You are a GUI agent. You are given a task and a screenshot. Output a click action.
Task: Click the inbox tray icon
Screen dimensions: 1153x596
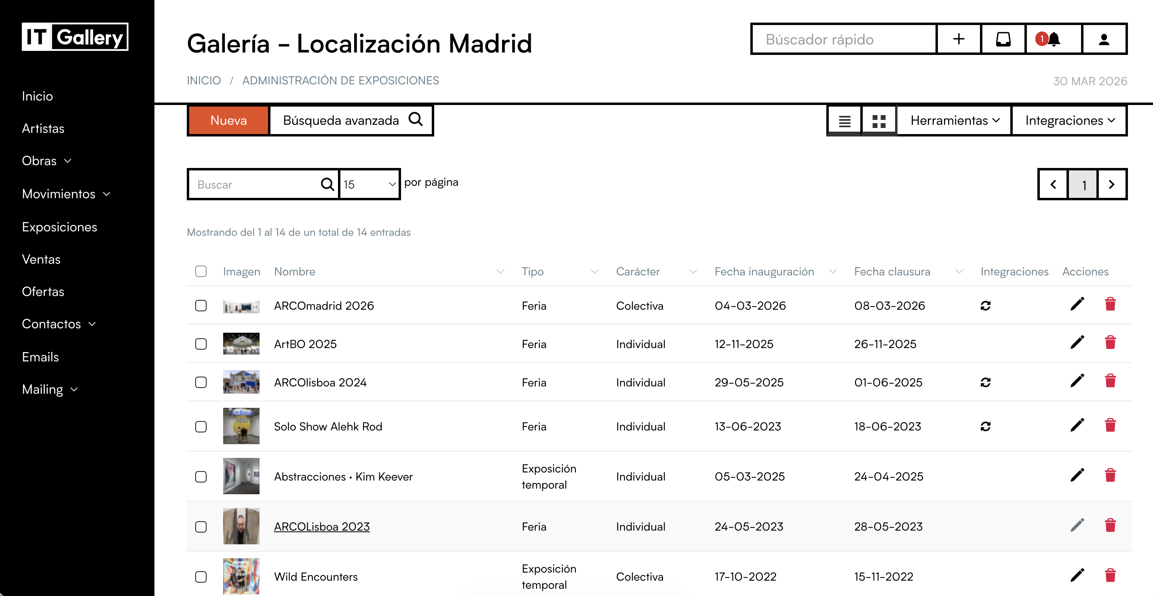point(1003,39)
